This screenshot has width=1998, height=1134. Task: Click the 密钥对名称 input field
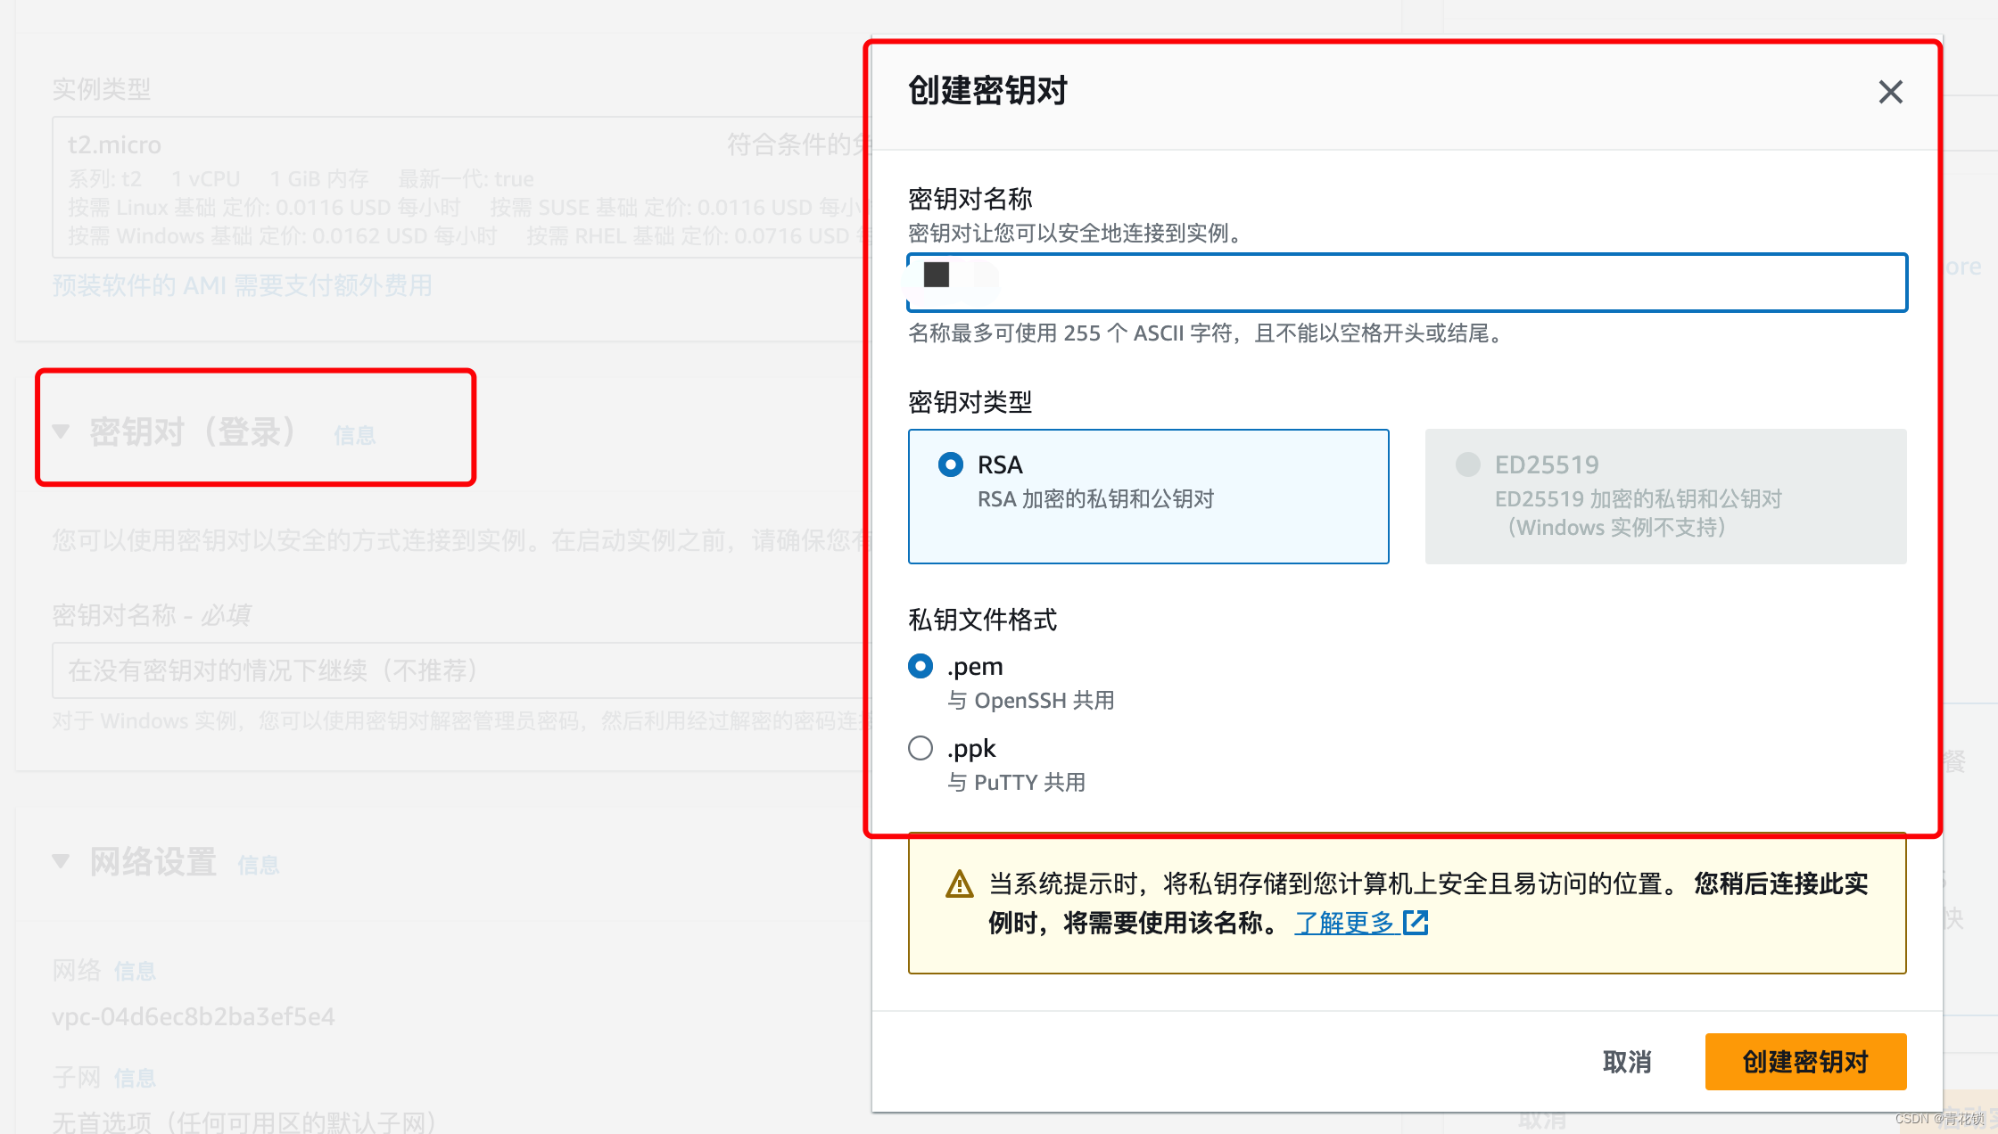point(1407,283)
